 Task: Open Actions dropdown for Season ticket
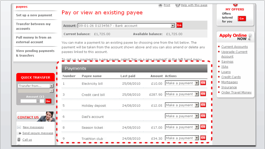pos(197,127)
